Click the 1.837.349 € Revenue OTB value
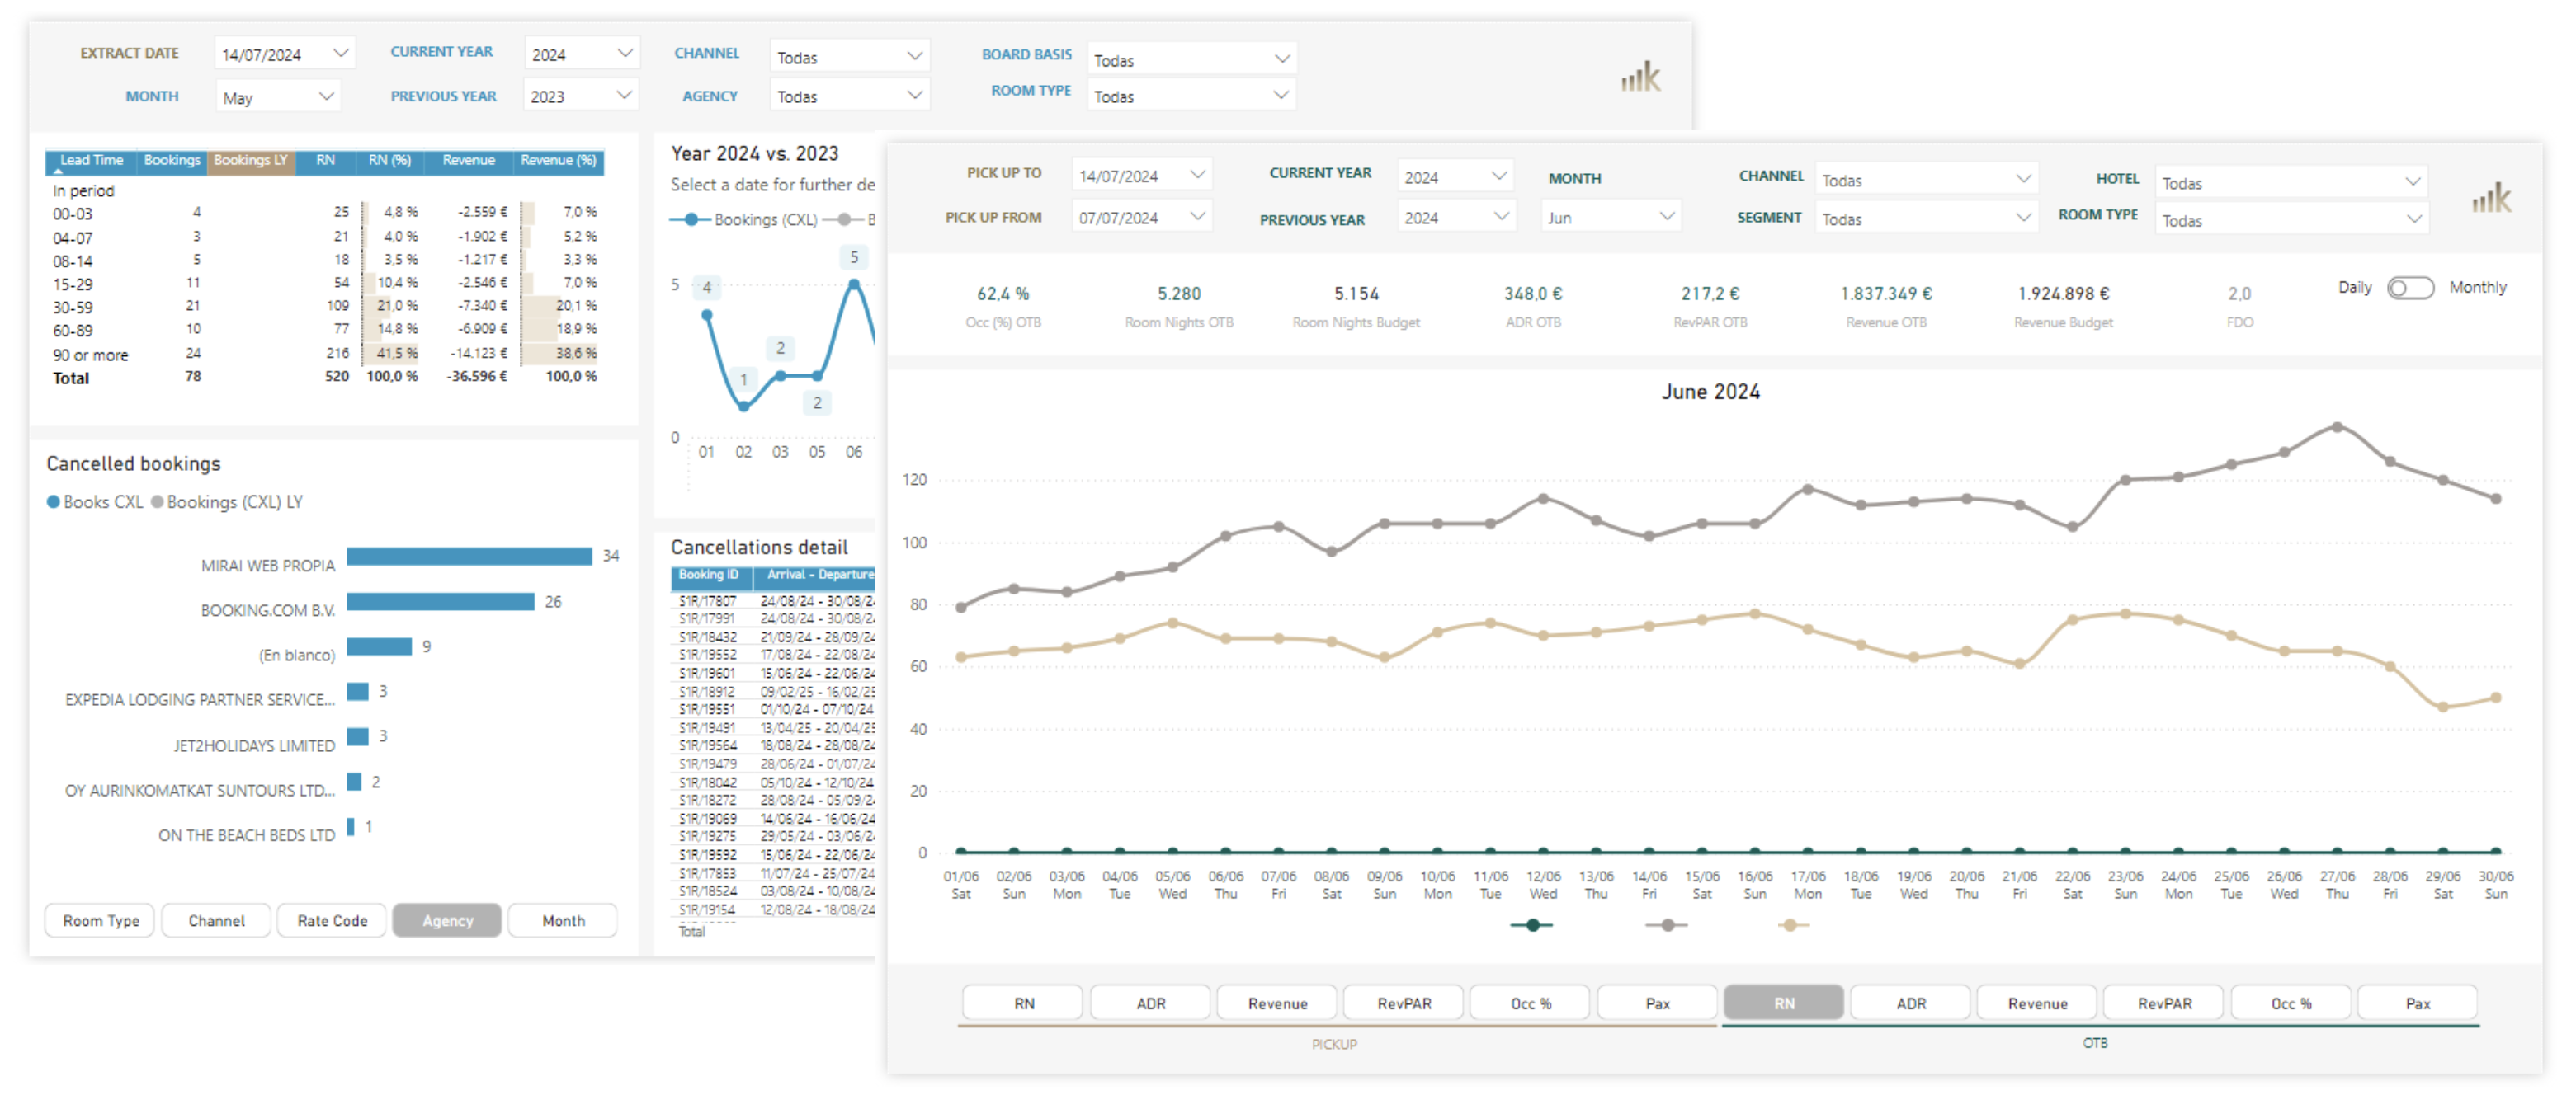The image size is (2576, 1095). click(x=1886, y=294)
